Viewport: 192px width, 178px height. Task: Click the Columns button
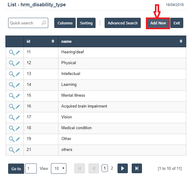click(65, 23)
